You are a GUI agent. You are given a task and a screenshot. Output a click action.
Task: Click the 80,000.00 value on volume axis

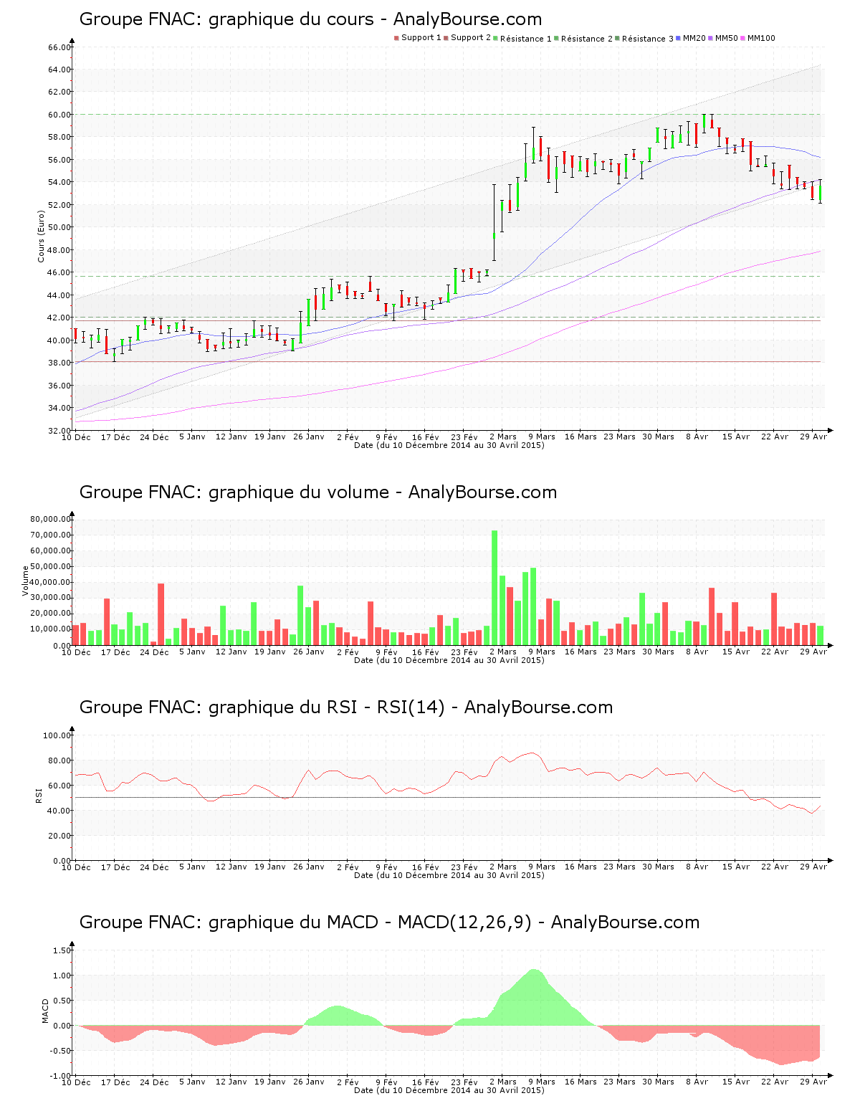(x=50, y=519)
